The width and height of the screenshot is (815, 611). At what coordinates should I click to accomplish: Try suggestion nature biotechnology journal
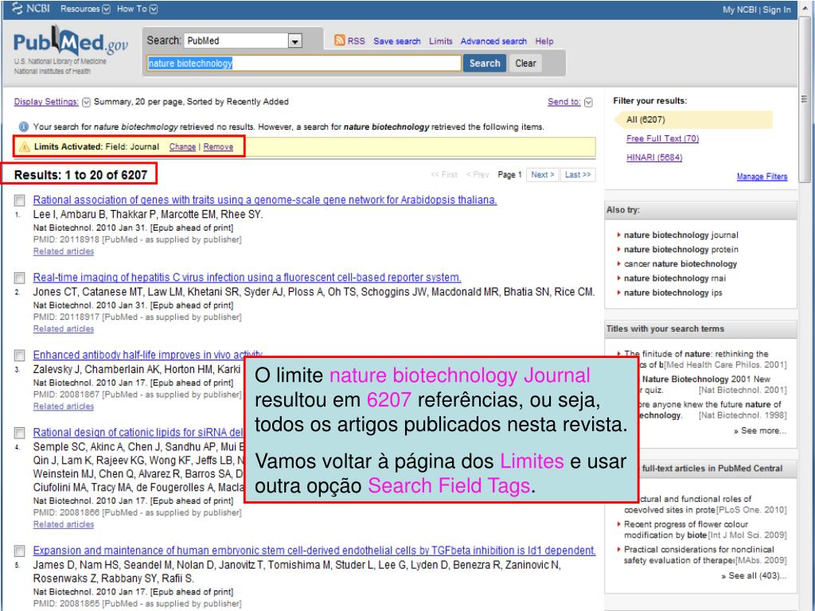(x=681, y=235)
